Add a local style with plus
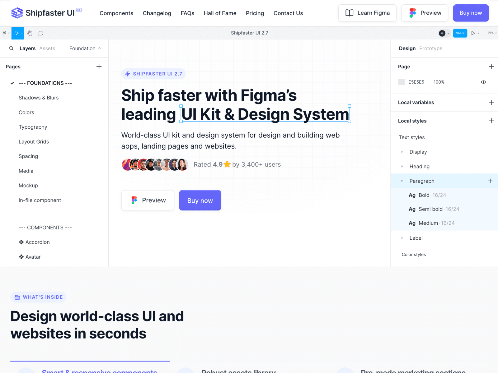This screenshot has width=498, height=373. pyautogui.click(x=491, y=121)
